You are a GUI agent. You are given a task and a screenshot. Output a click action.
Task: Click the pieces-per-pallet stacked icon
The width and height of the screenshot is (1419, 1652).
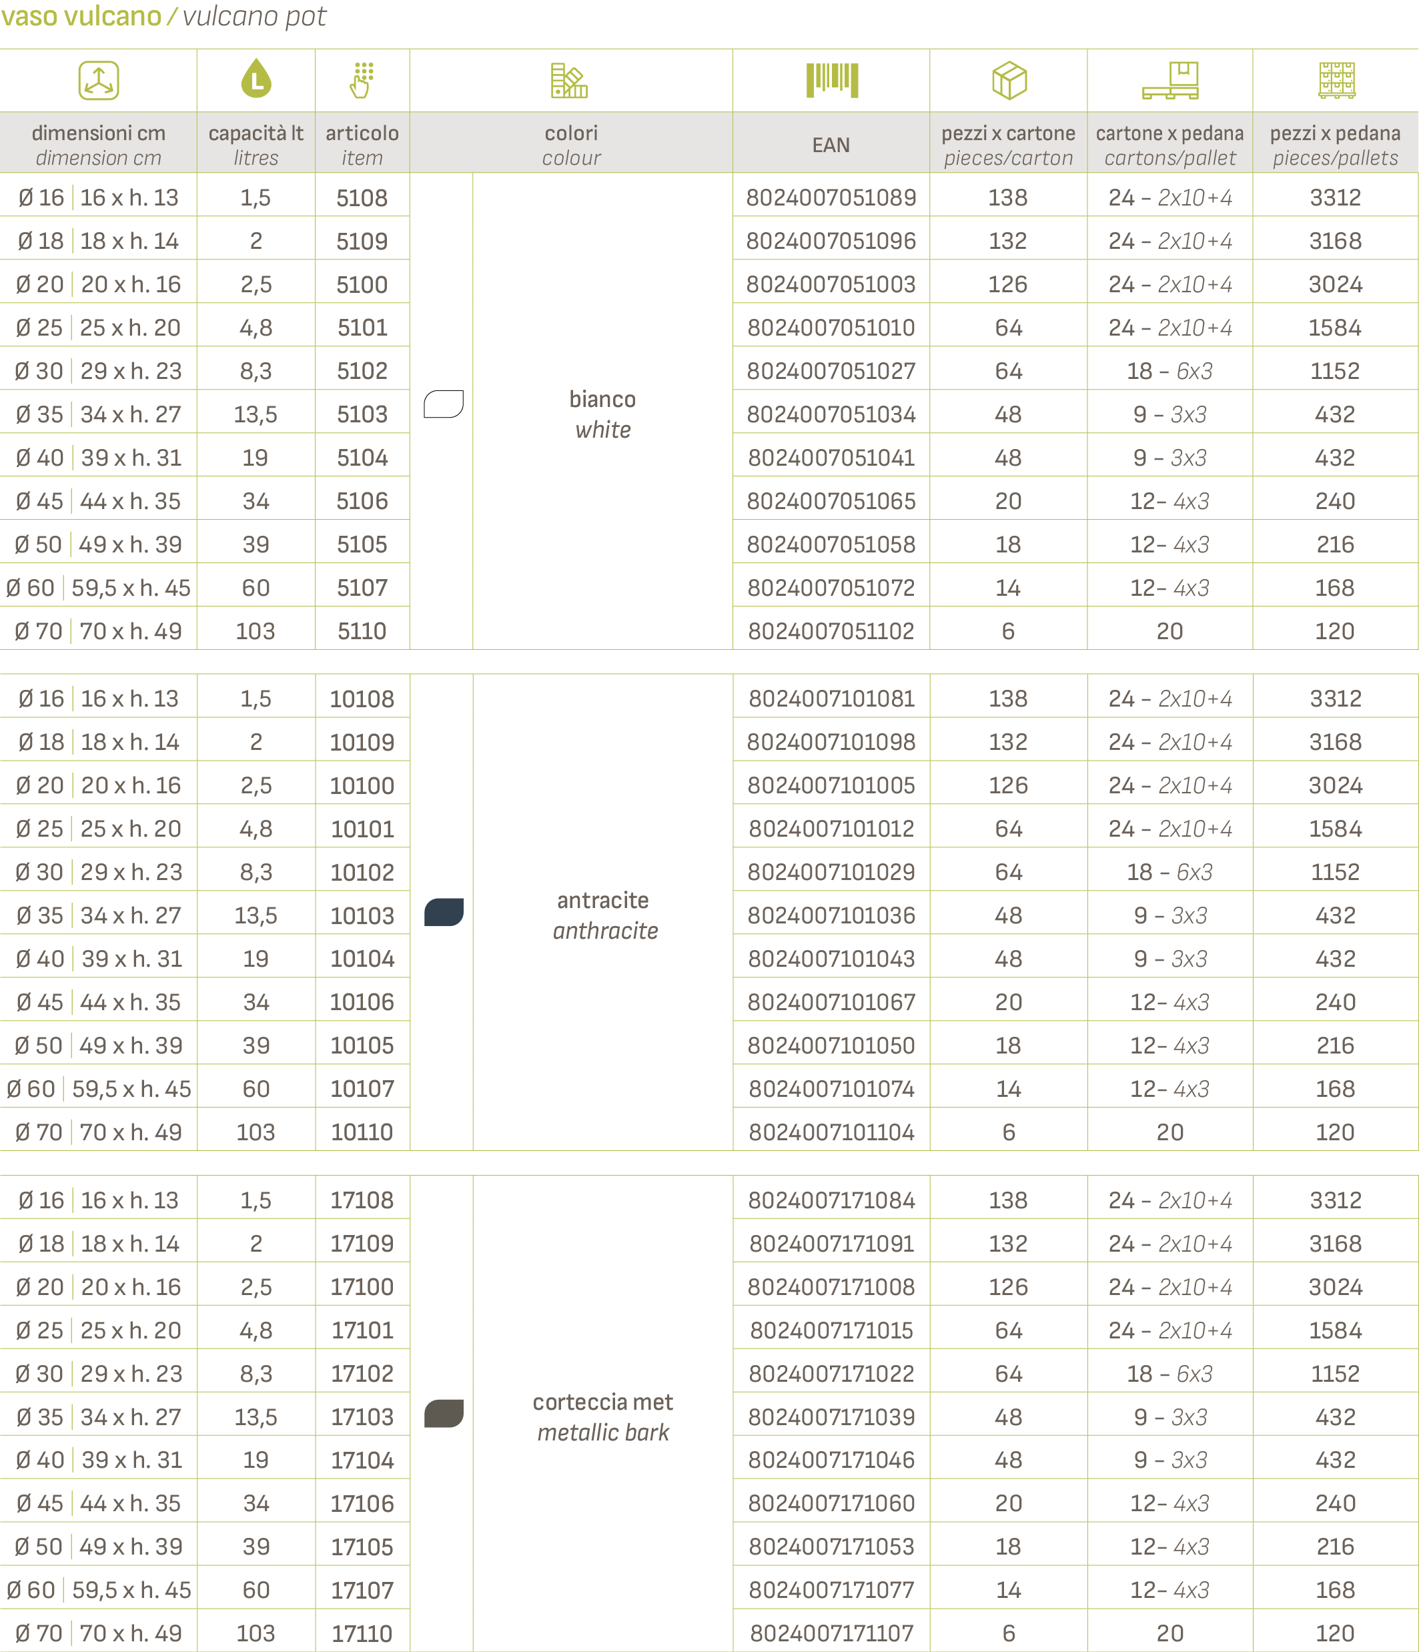[x=1337, y=81]
